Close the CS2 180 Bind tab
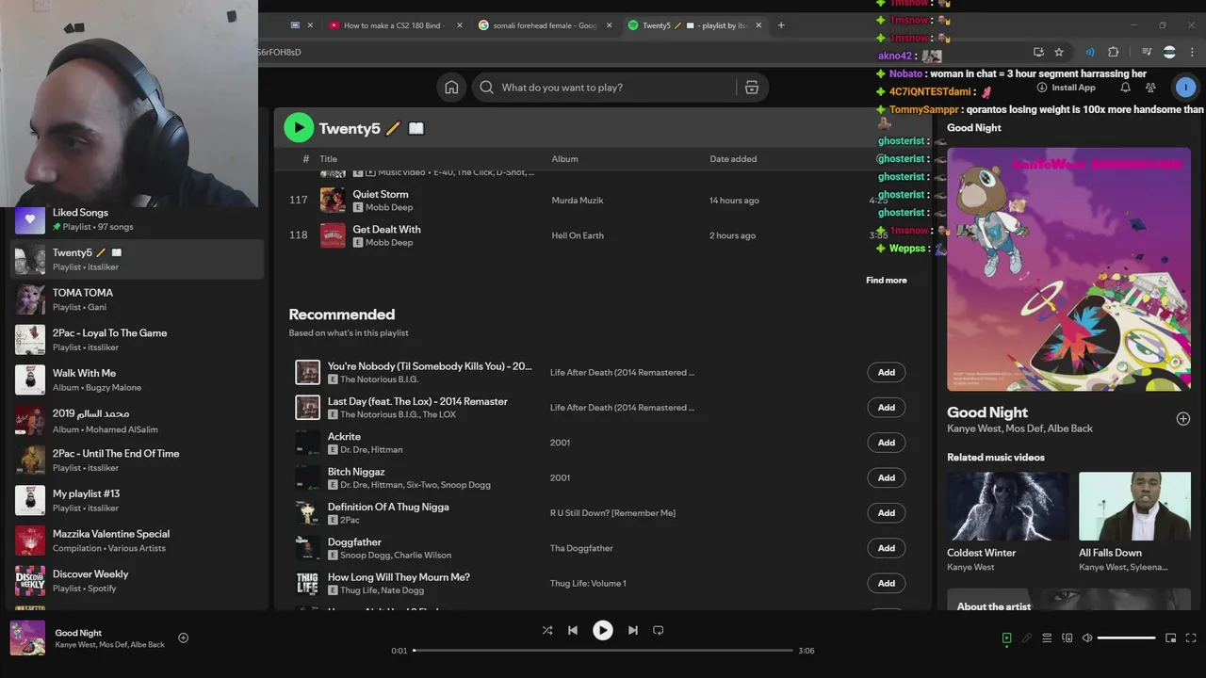 click(460, 25)
